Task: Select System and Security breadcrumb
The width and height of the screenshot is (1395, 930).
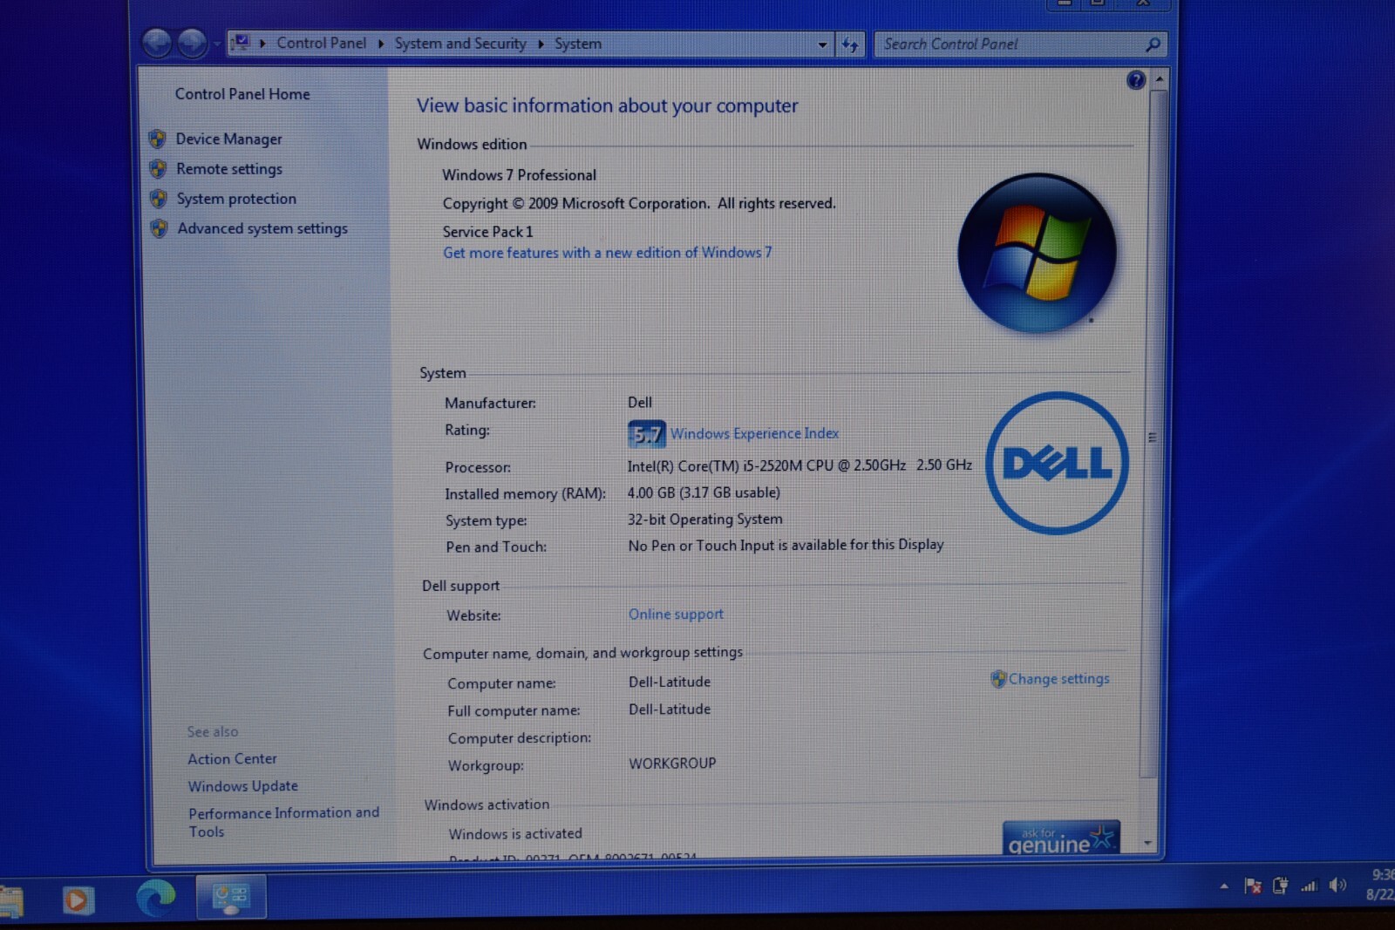Action: pyautogui.click(x=460, y=44)
